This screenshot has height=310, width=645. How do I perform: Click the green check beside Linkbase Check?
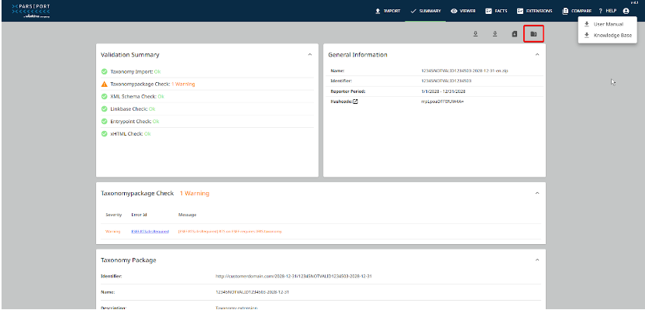105,109
